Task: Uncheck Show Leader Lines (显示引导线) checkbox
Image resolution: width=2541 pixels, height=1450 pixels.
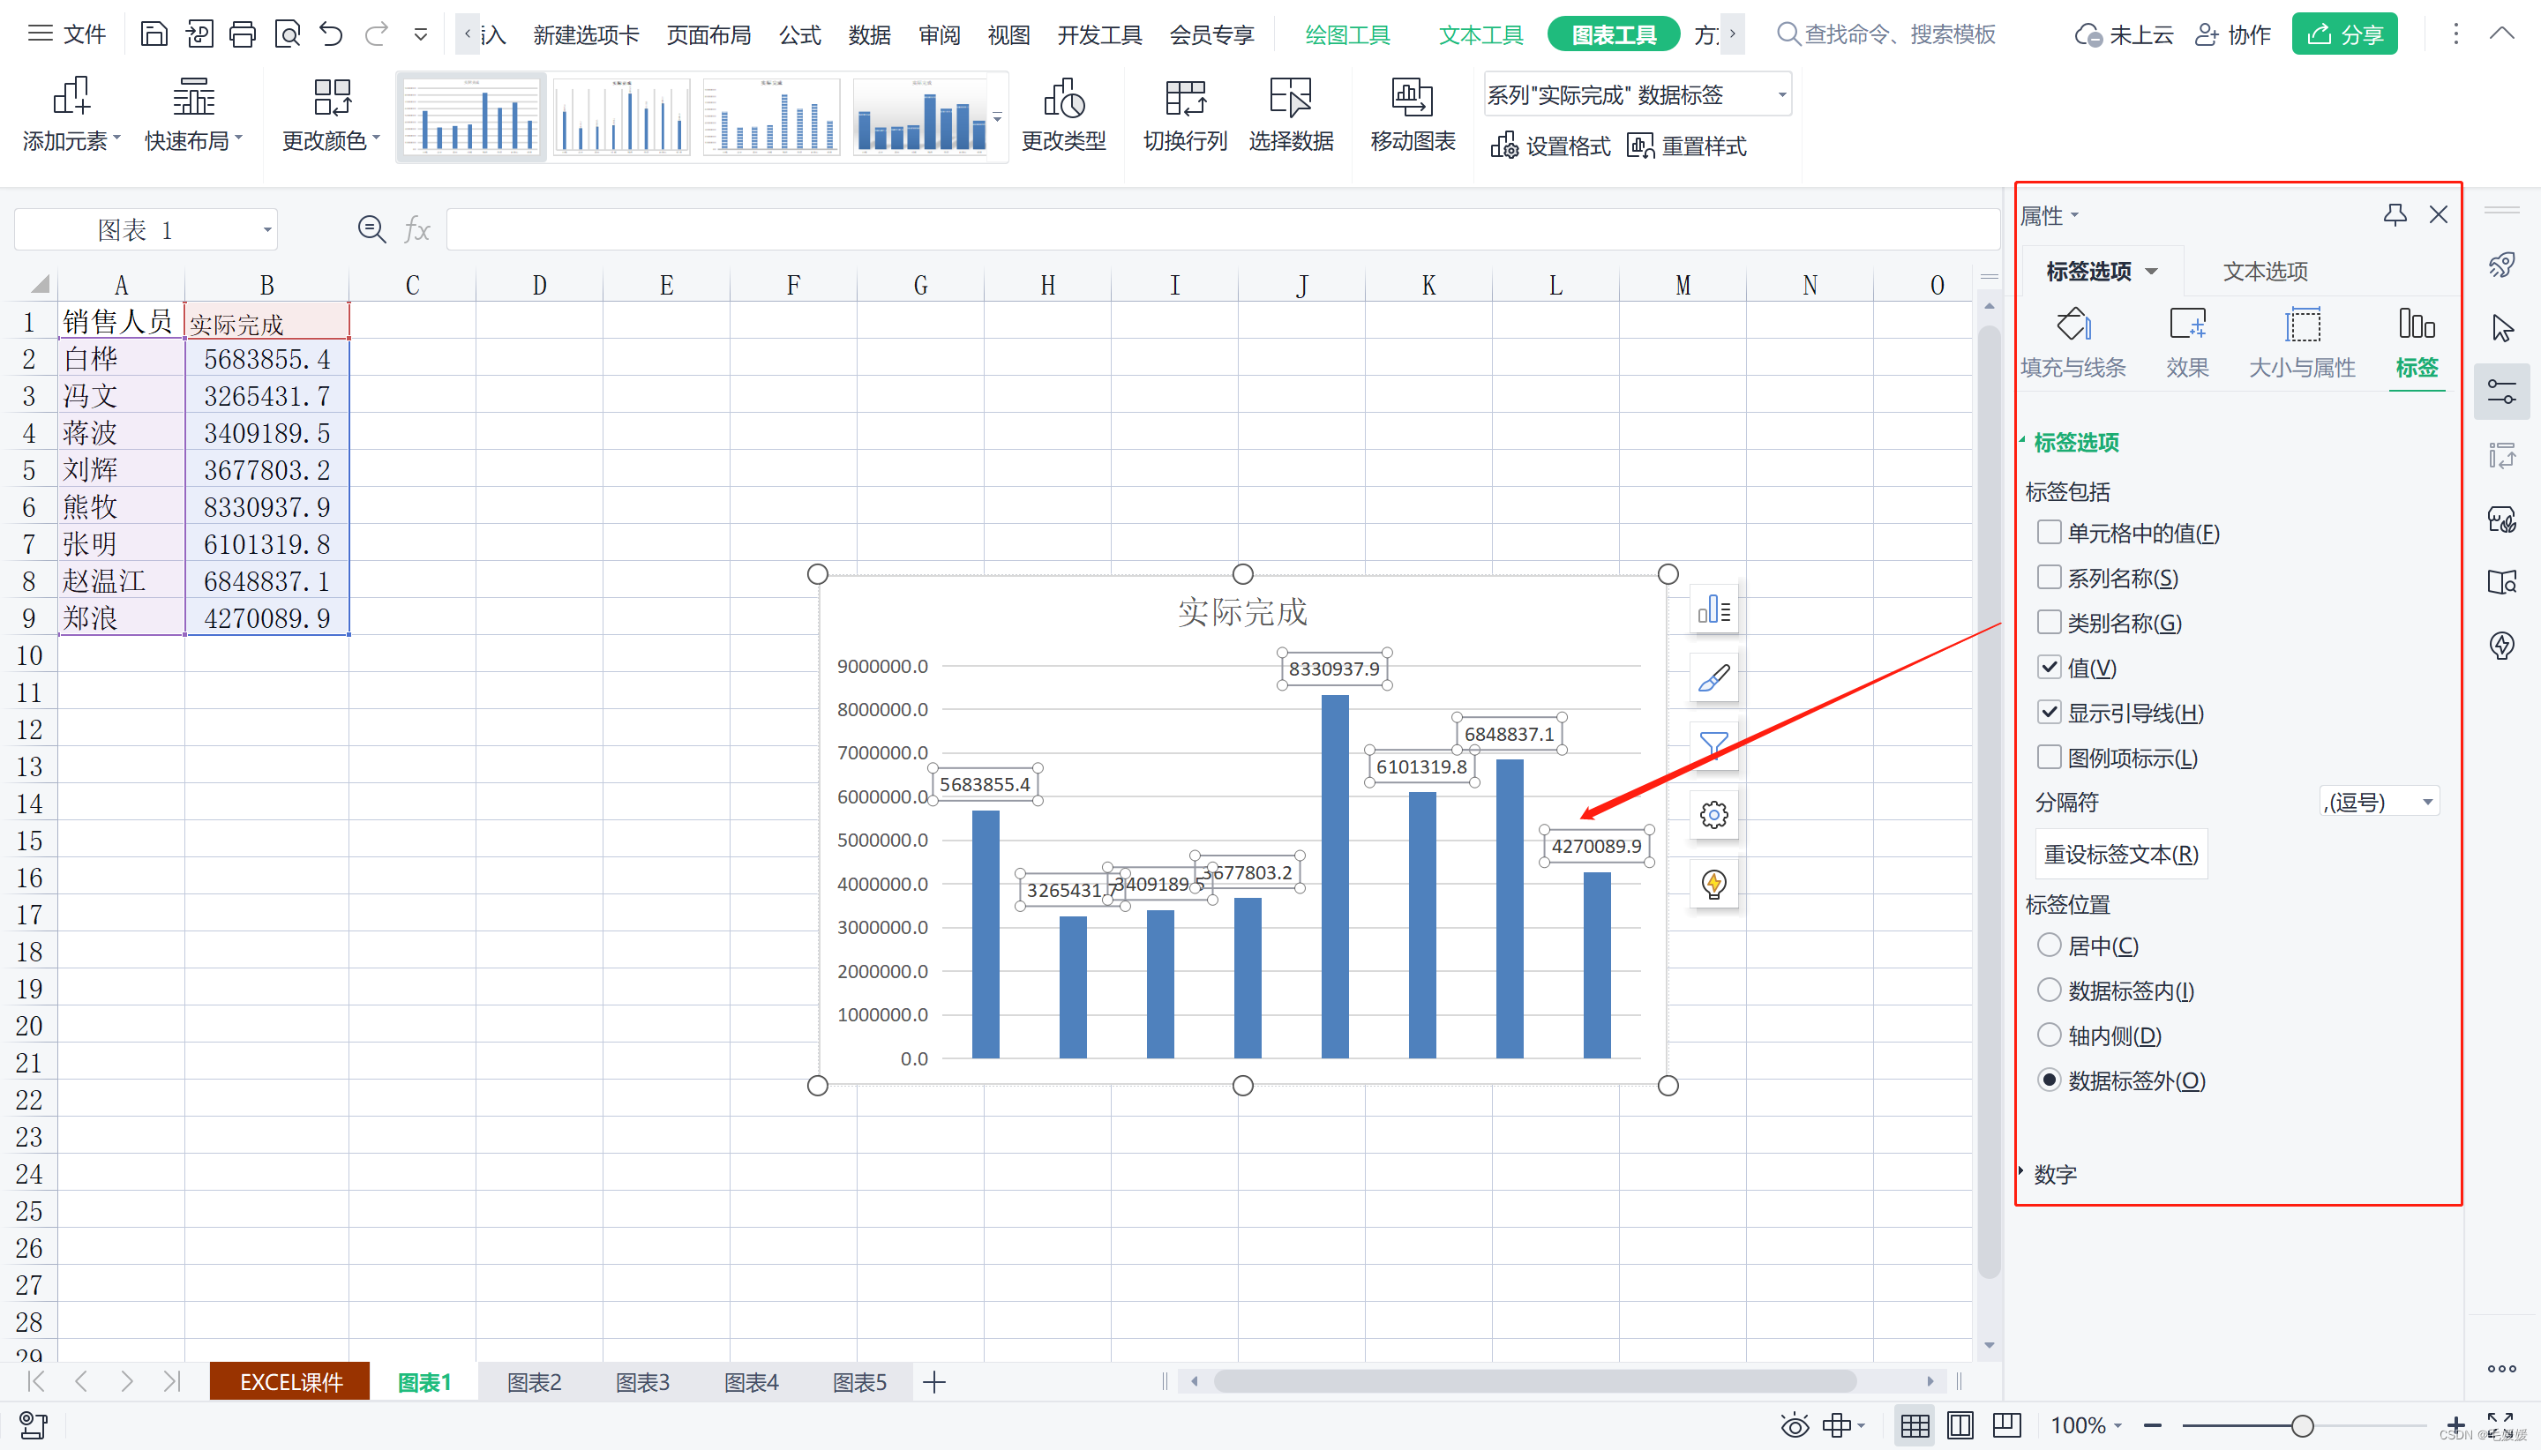Action: (2049, 711)
